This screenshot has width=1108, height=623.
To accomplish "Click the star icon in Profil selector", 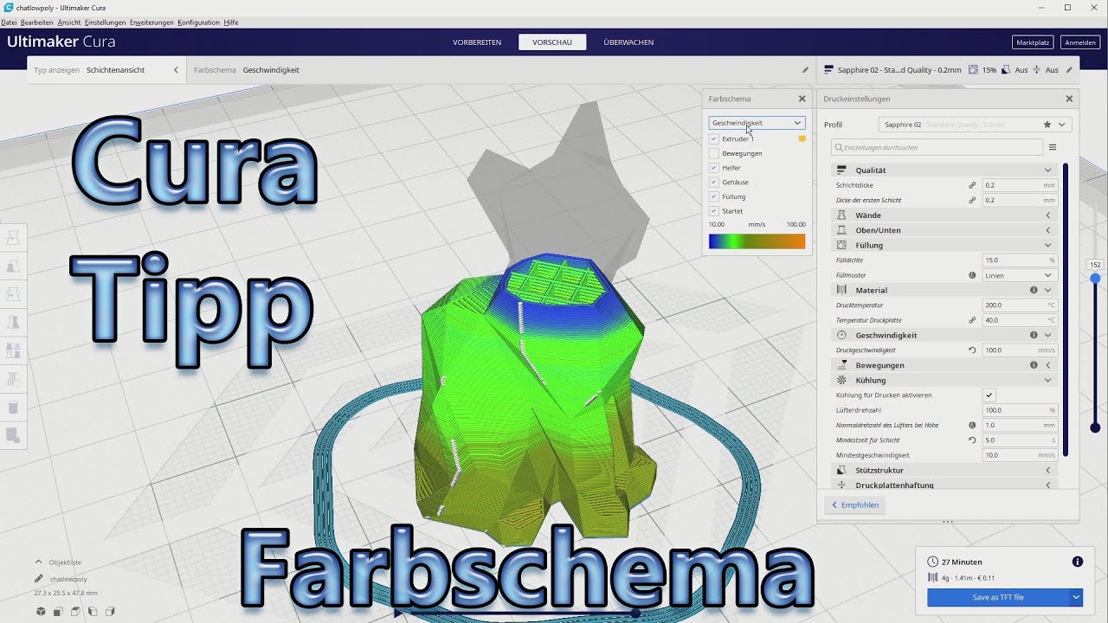I will (1047, 125).
